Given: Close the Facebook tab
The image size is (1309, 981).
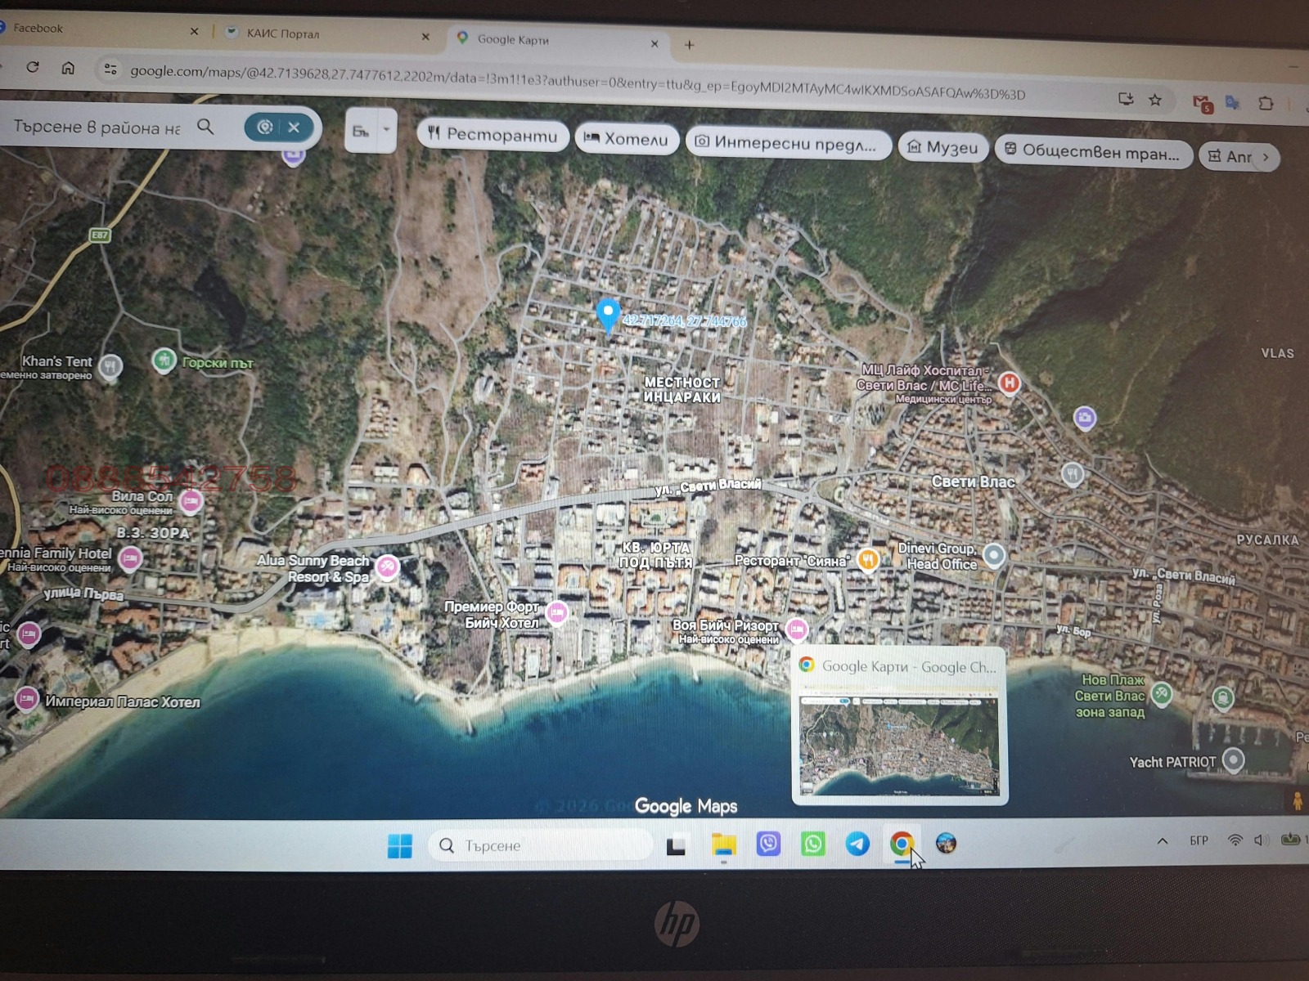Looking at the screenshot, I should (x=194, y=32).
